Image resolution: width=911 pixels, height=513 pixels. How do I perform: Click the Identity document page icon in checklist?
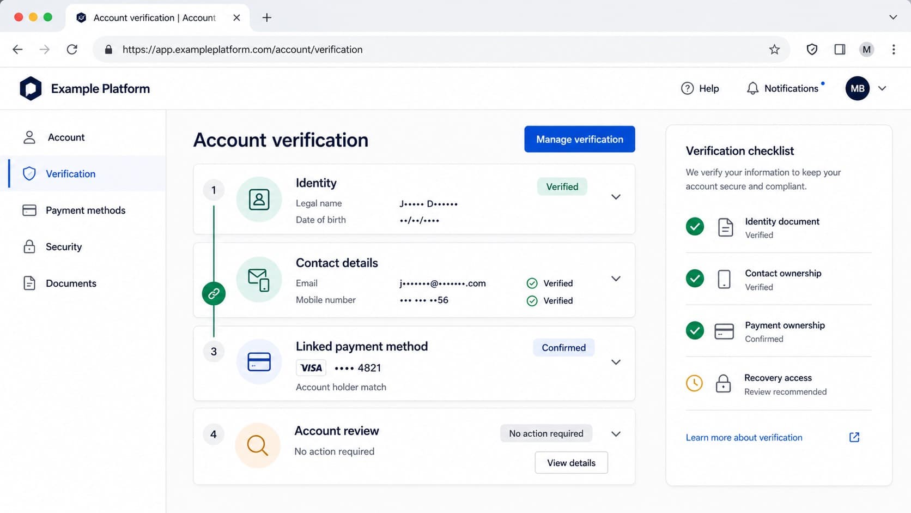(725, 227)
